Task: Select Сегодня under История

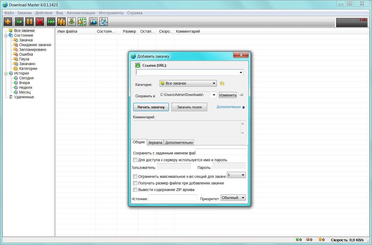Action: click(26, 78)
